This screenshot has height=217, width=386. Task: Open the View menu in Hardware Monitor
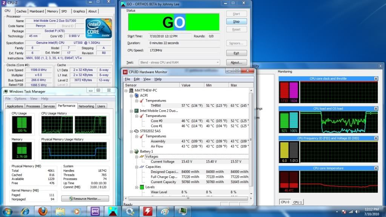(x=147, y=79)
